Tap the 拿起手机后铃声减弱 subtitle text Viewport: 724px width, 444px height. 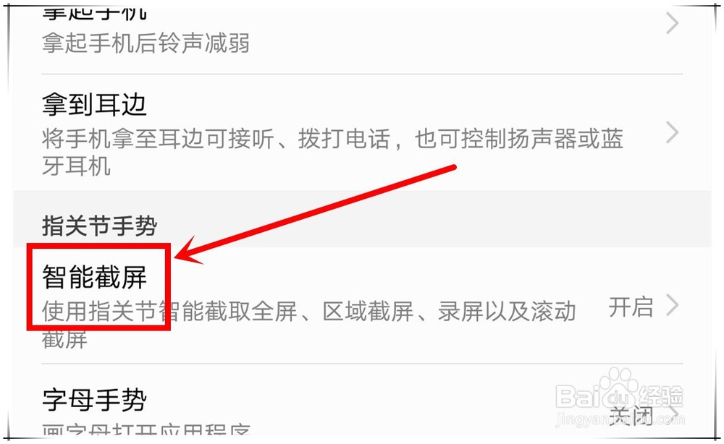click(x=146, y=43)
